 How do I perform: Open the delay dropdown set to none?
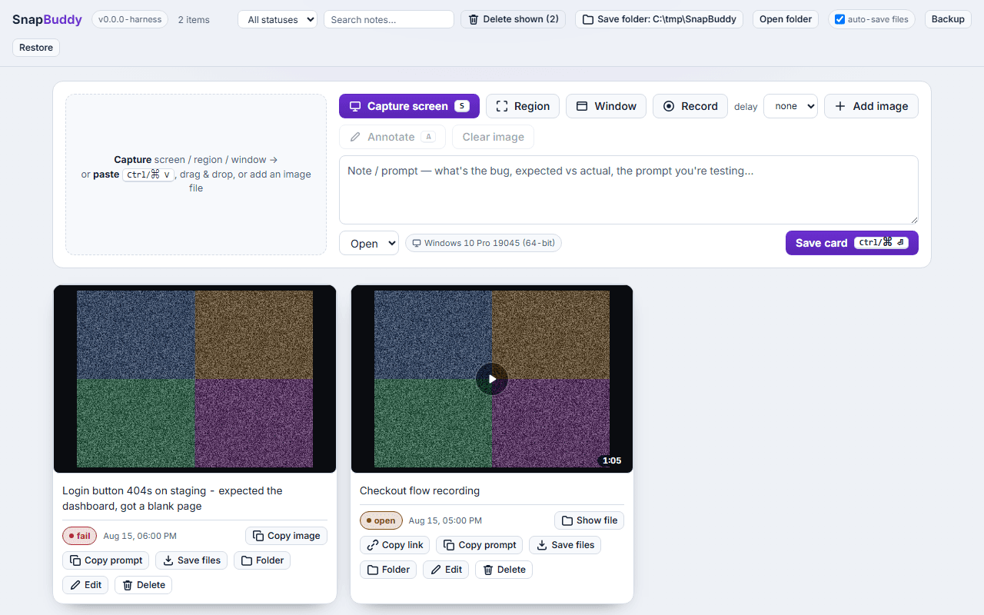tap(790, 106)
